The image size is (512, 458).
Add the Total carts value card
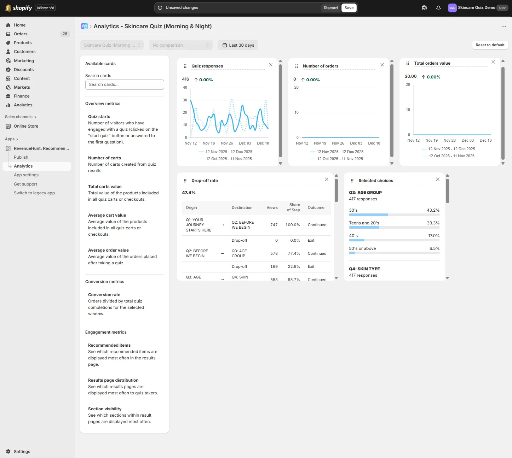pyautogui.click(x=125, y=193)
